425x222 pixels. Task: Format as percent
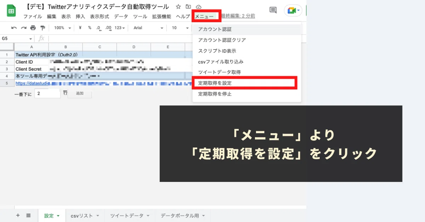(90, 28)
